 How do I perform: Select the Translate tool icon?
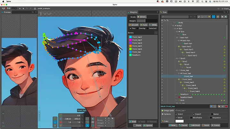(61, 119)
